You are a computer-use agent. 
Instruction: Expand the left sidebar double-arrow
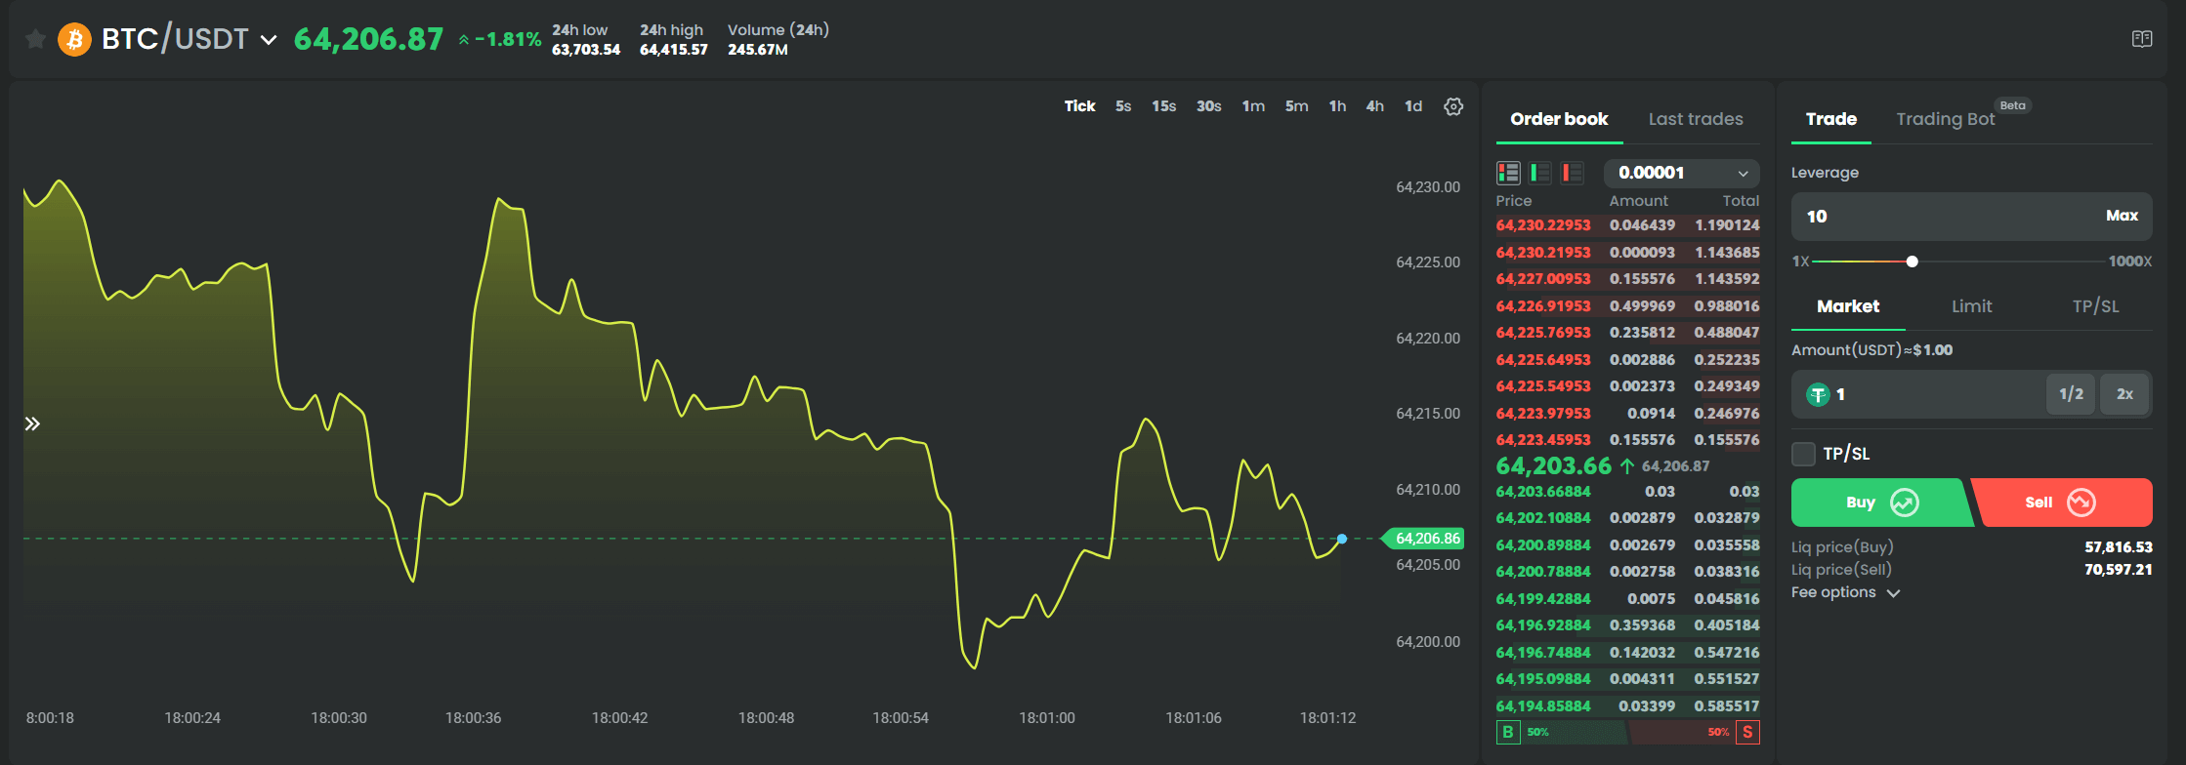point(32,423)
